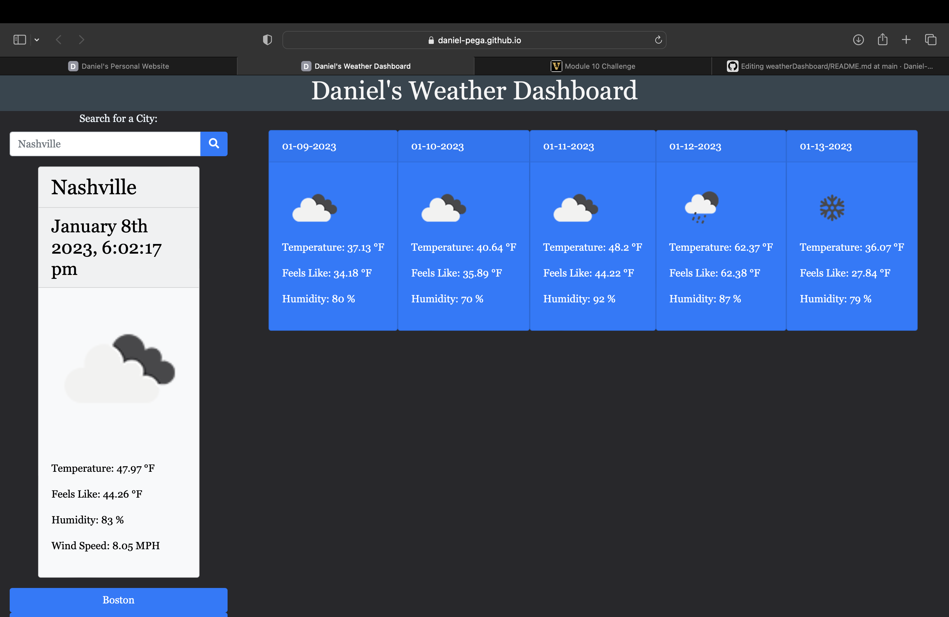Open the privacy shield report in address bar
Image resolution: width=949 pixels, height=617 pixels.
tap(267, 39)
